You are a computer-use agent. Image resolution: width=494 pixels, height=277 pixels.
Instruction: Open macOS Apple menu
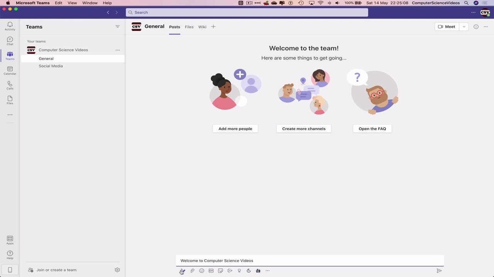[x=8, y=3]
